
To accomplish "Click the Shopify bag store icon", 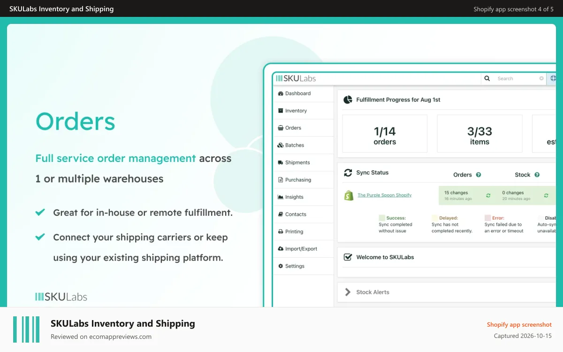I will coord(349,195).
